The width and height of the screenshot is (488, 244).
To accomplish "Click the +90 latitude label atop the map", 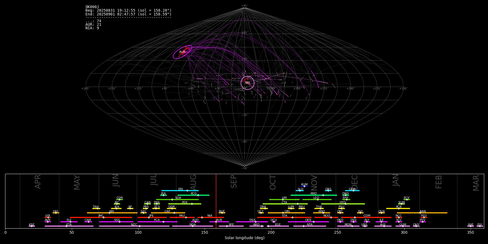I will (244, 6).
